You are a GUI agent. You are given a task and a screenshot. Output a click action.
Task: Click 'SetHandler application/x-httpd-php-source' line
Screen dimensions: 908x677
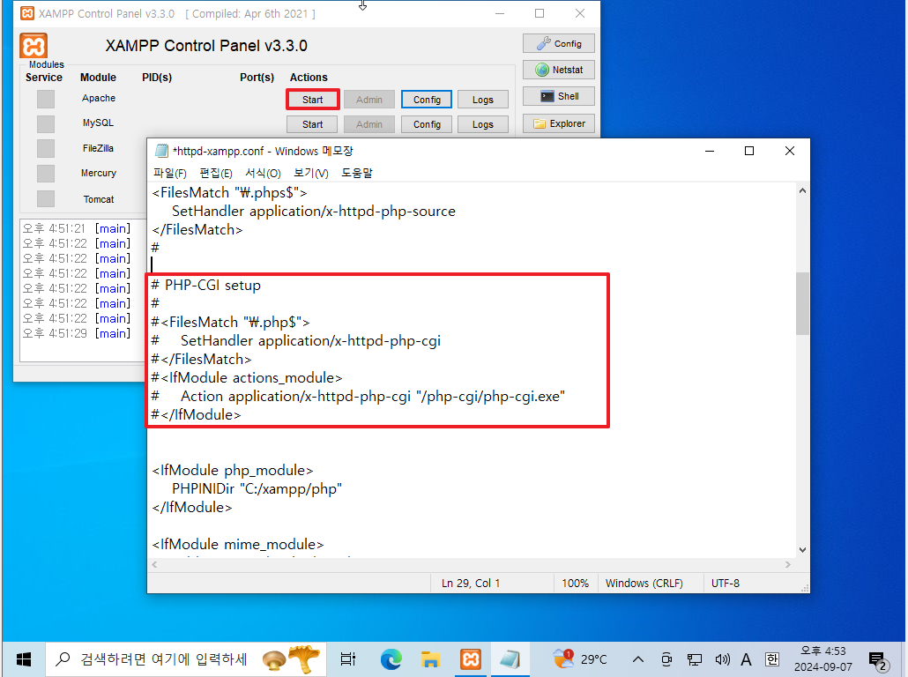tap(313, 212)
